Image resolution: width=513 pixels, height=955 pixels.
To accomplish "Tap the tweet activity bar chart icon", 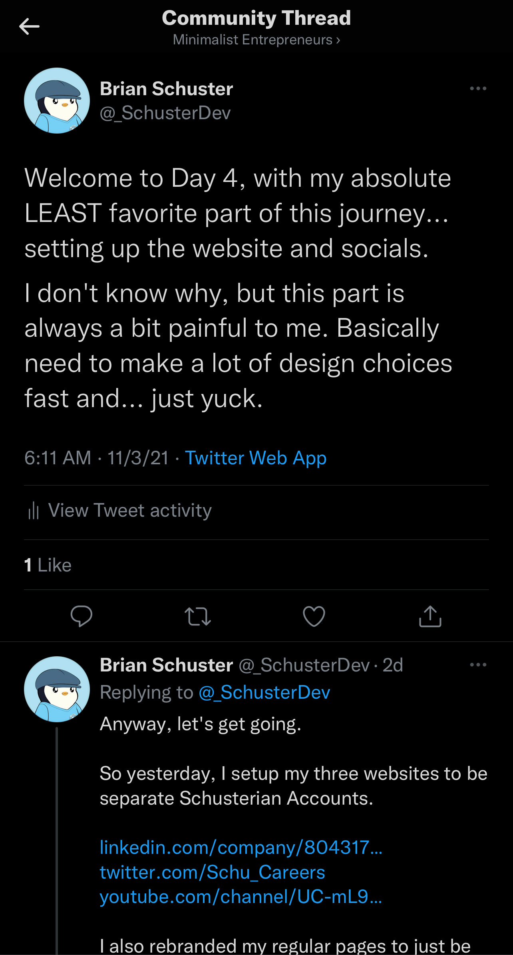I will tap(34, 511).
